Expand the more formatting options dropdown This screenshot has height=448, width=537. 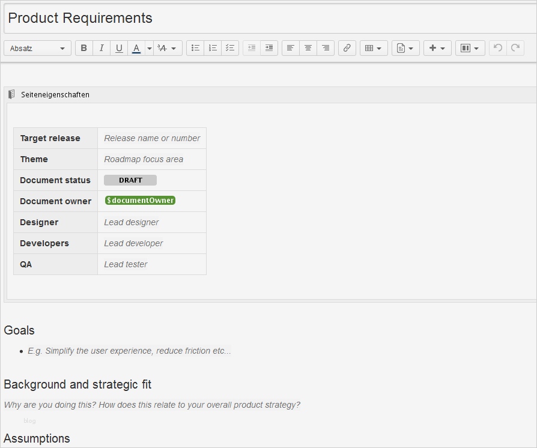[168, 48]
